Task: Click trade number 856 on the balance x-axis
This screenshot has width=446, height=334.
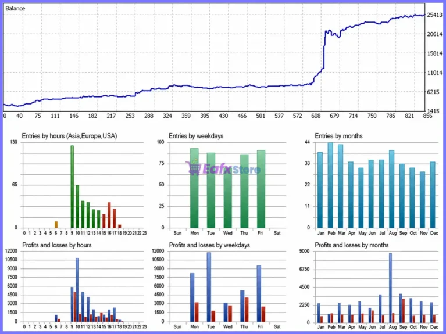Action: pyautogui.click(x=427, y=116)
